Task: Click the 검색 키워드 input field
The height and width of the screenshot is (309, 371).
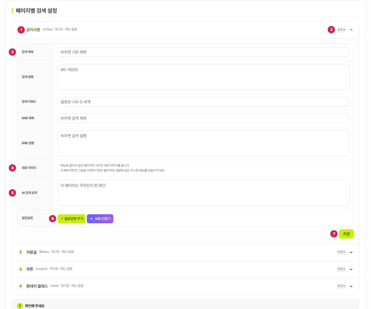Action: 203,102
